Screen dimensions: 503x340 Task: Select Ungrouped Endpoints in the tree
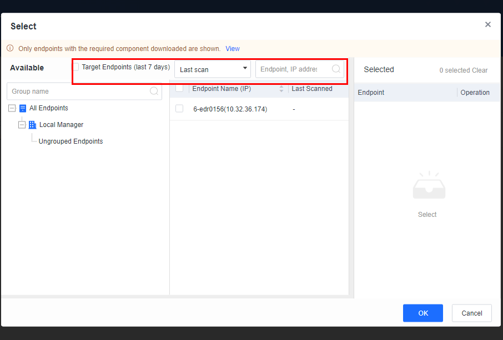coord(71,141)
